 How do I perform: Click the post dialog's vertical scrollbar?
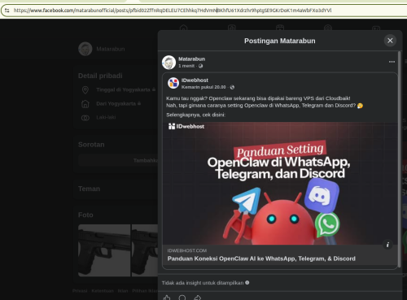pos(399,159)
